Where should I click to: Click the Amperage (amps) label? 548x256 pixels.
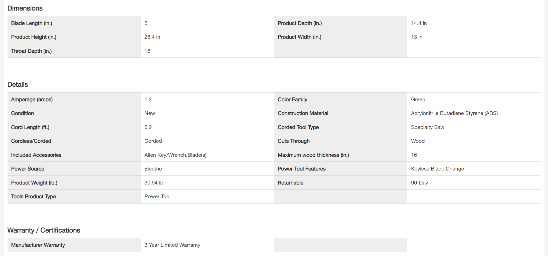tap(32, 99)
